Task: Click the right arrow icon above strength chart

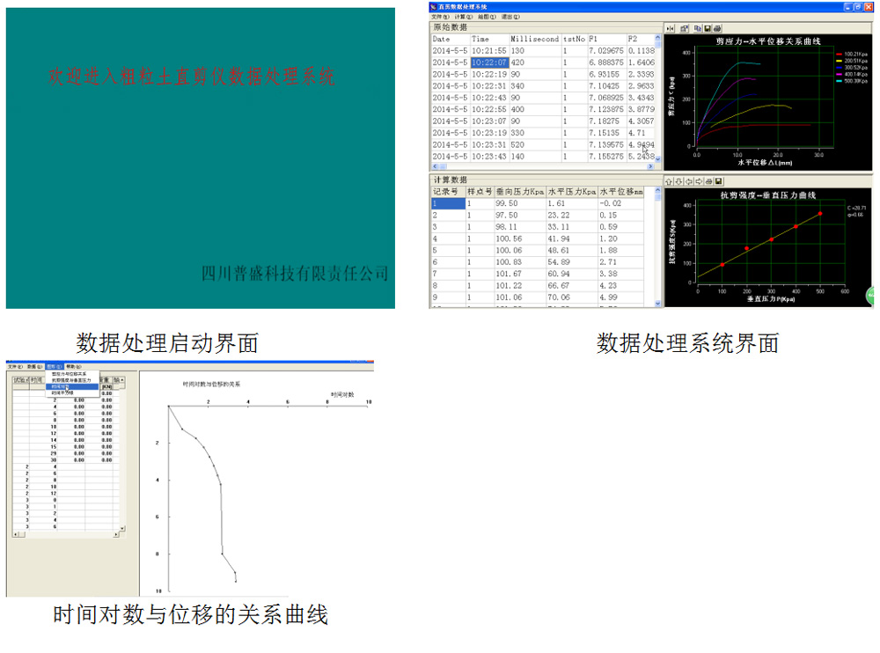Action: point(699,181)
